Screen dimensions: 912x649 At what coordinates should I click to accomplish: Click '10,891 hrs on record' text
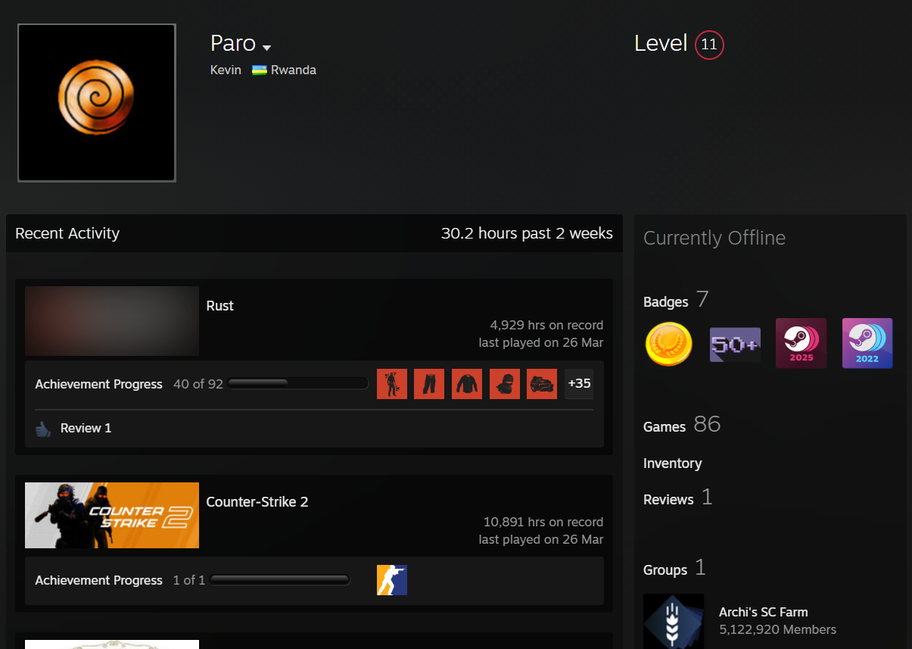[x=543, y=522]
